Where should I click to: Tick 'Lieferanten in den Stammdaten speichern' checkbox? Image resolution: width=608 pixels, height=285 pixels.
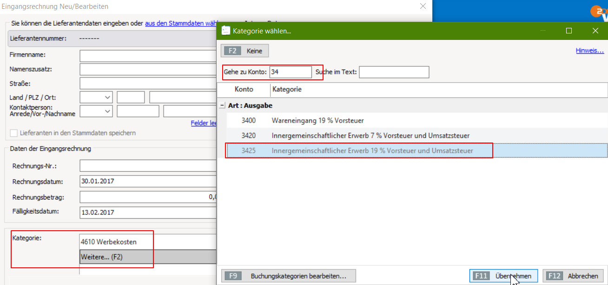click(x=14, y=133)
